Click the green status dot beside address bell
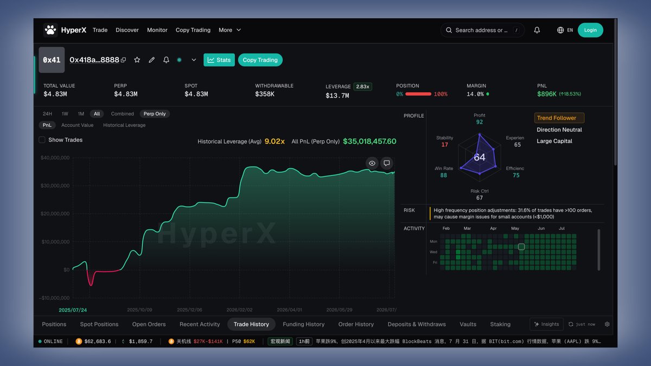Viewport: 651px width, 366px height. tap(179, 60)
